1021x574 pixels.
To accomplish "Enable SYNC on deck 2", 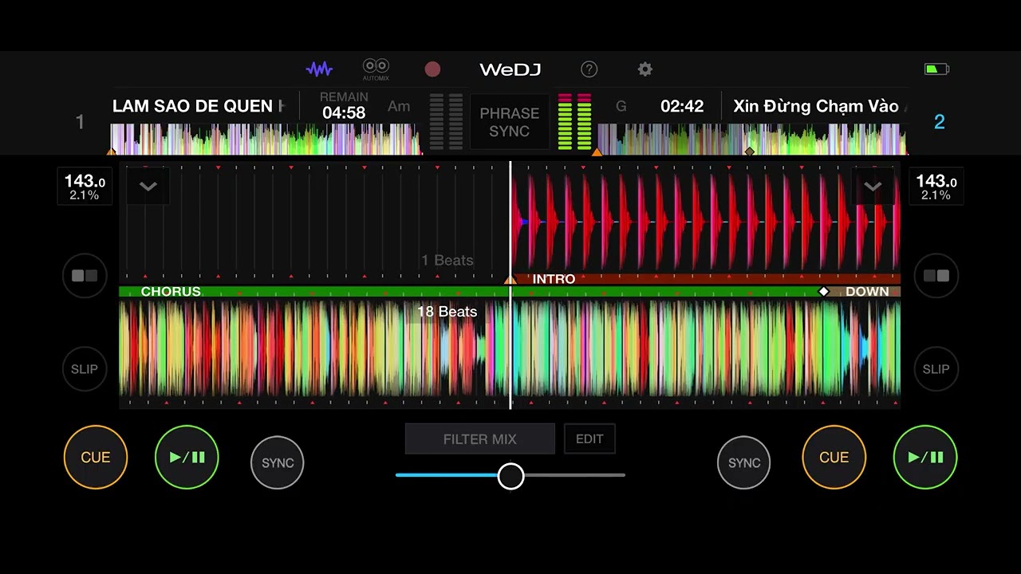I will click(x=744, y=462).
